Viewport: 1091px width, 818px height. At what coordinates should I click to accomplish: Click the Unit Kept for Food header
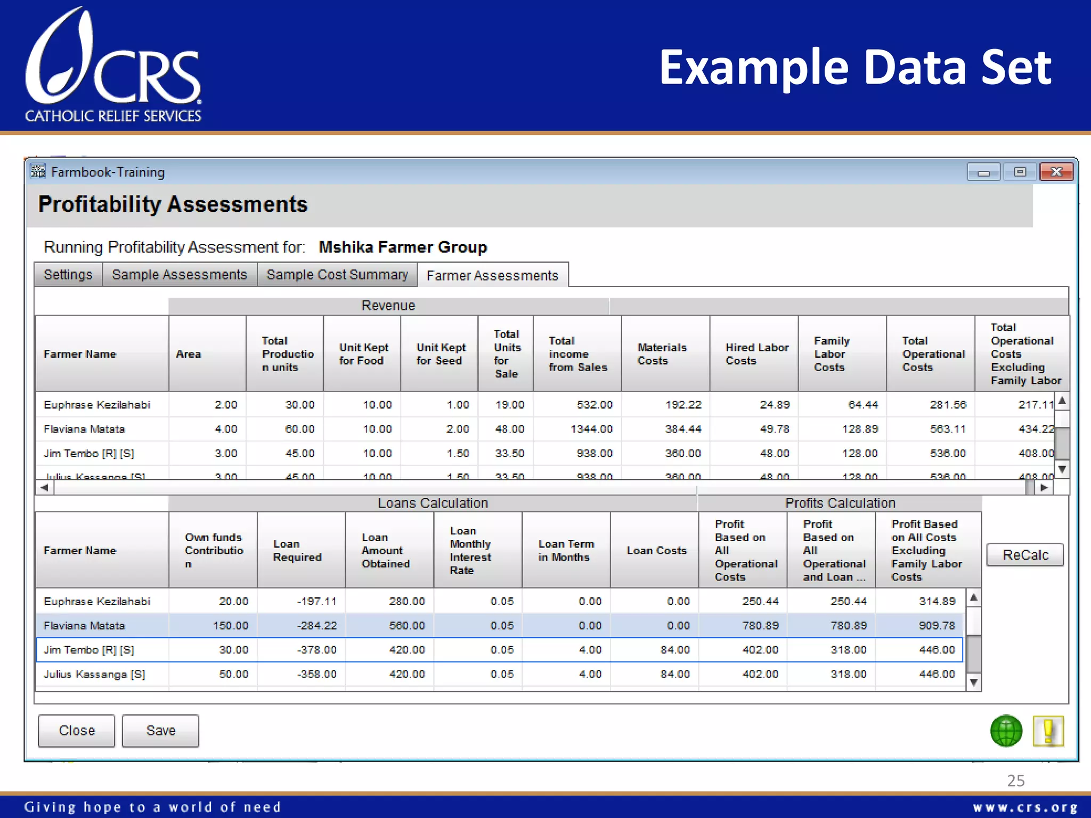pyautogui.click(x=362, y=354)
